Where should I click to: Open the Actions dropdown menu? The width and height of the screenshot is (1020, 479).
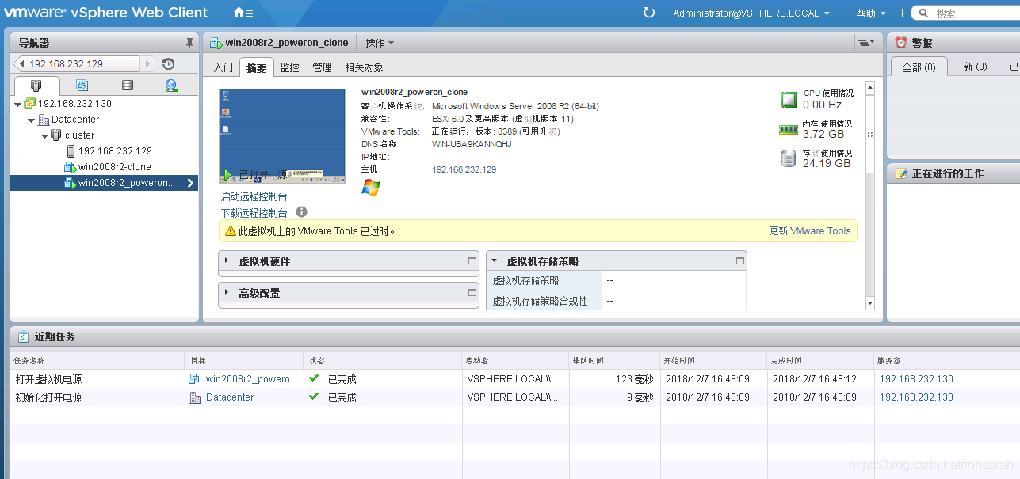point(380,43)
